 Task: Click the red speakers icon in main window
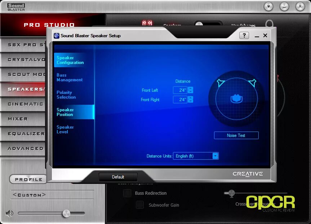(147, 23)
